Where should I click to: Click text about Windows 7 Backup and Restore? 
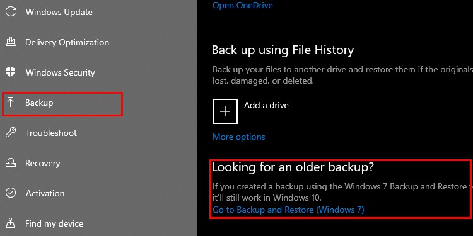pyautogui.click(x=342, y=192)
